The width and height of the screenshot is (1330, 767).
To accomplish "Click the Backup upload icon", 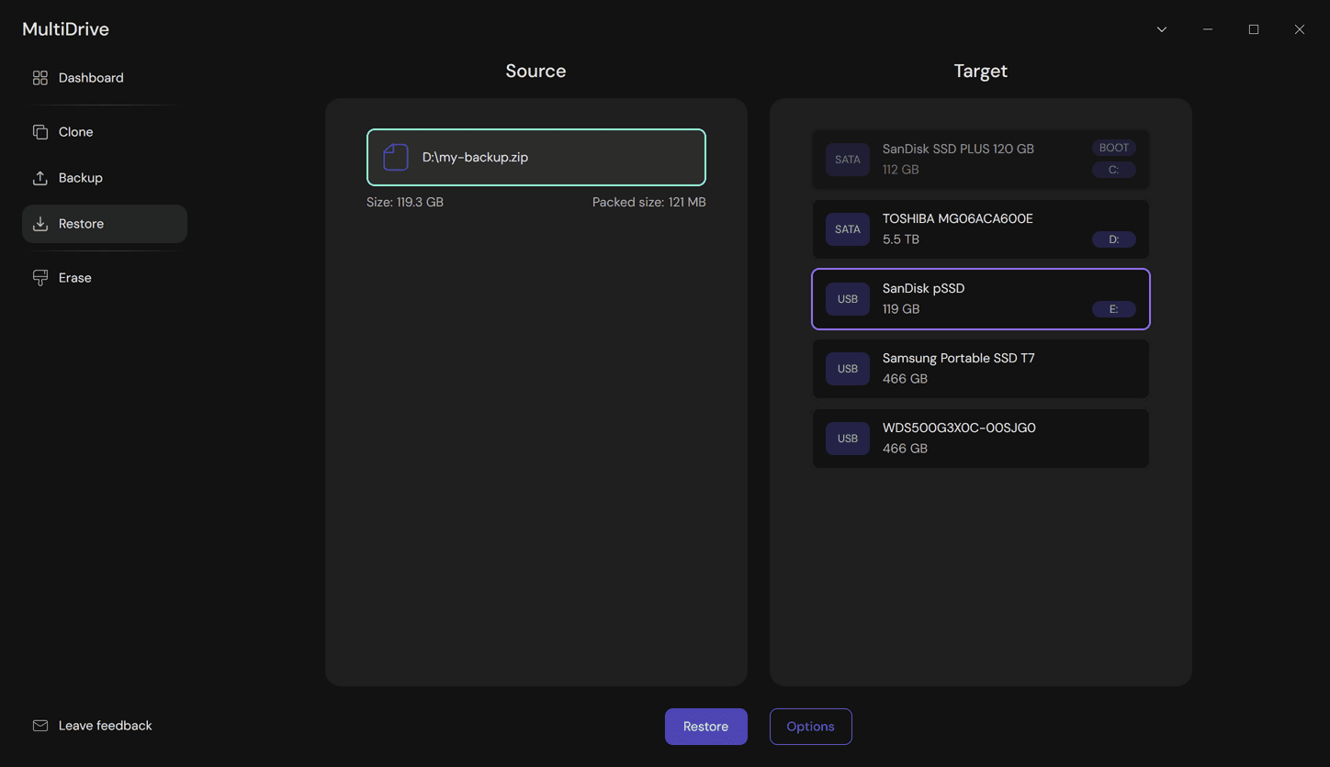I will [x=40, y=177].
